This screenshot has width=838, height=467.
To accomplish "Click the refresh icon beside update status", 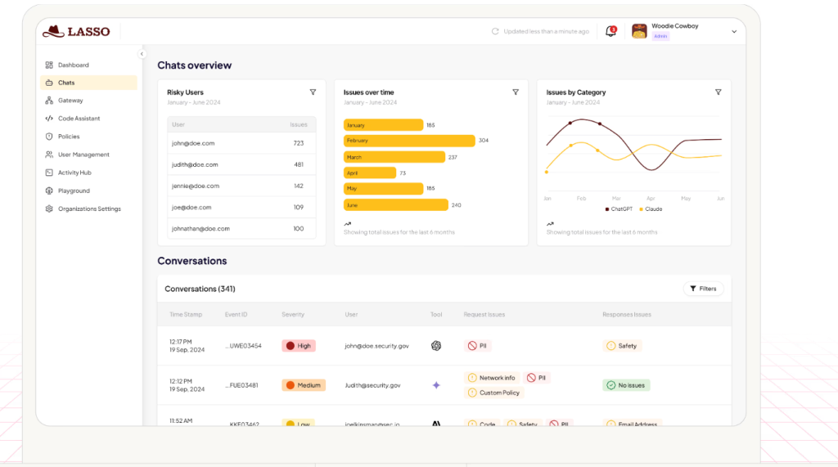I will tap(495, 31).
